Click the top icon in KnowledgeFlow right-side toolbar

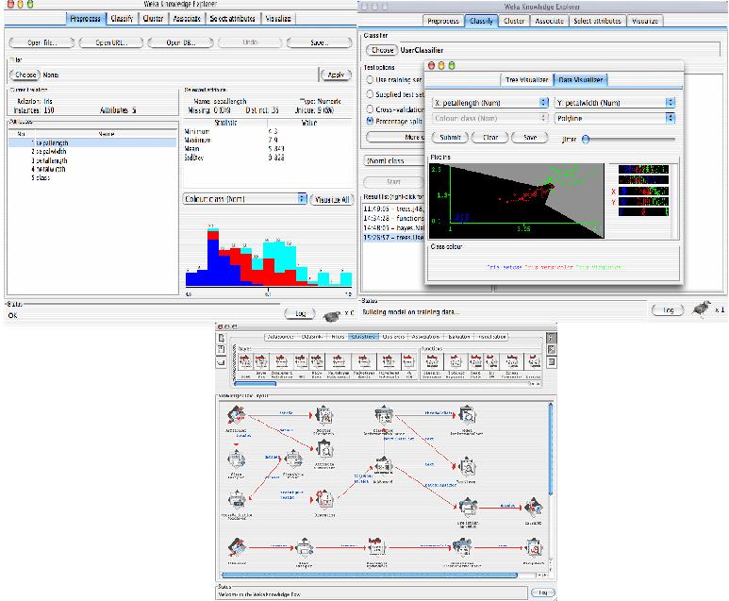point(551,337)
